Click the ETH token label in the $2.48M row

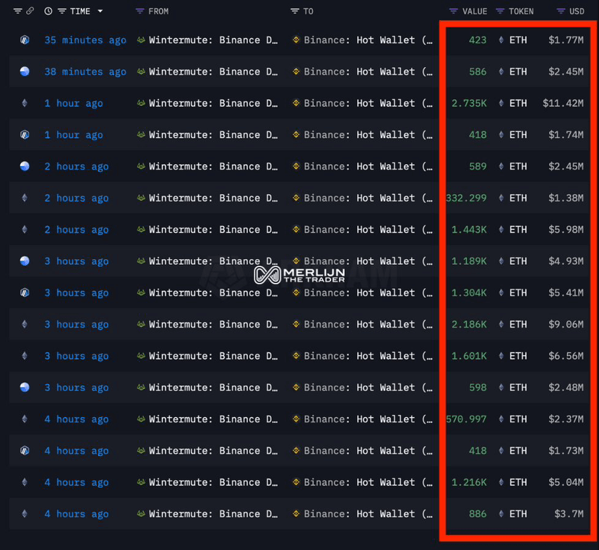(518, 388)
